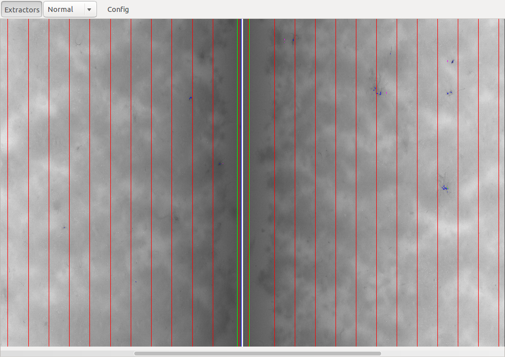Viewport: 505px width, 357px height.
Task: Click scrollbar track right of the thumb
Action: tap(442, 353)
